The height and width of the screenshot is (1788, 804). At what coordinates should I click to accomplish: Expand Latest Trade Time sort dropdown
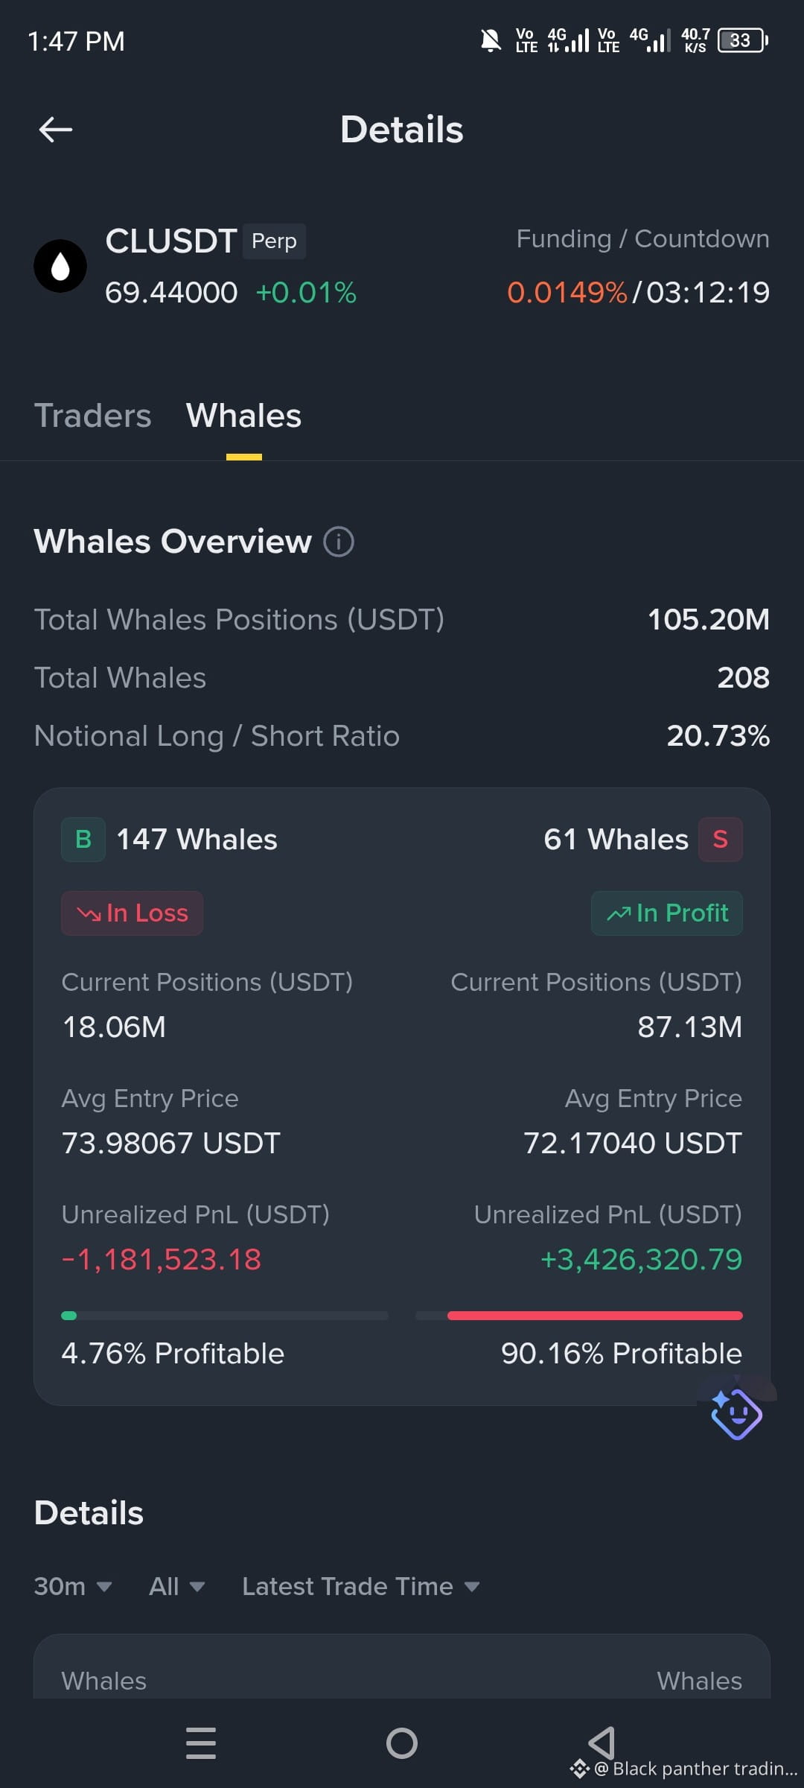point(361,1586)
